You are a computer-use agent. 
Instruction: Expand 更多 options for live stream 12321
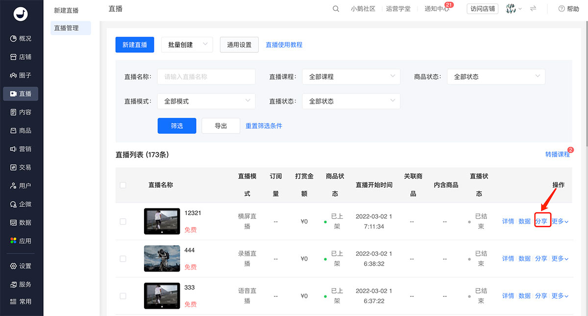(x=560, y=222)
